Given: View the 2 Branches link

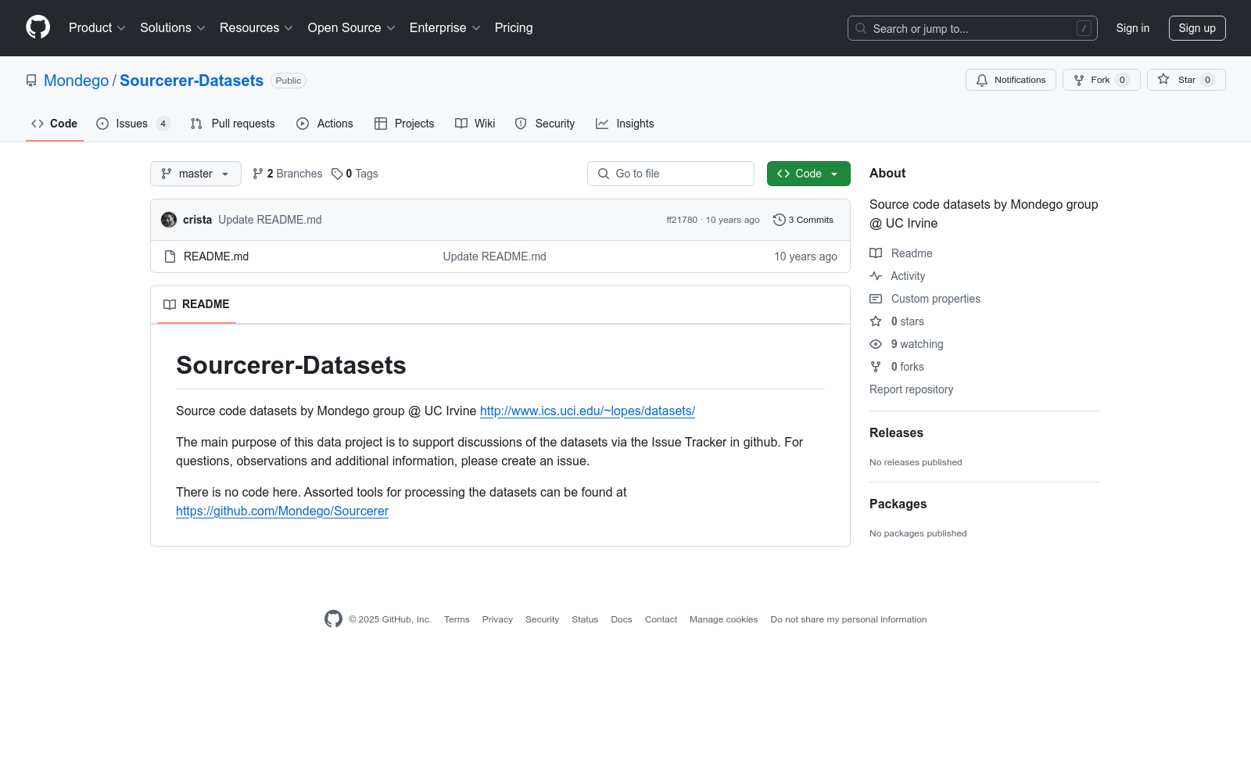Looking at the screenshot, I should click(x=287, y=174).
